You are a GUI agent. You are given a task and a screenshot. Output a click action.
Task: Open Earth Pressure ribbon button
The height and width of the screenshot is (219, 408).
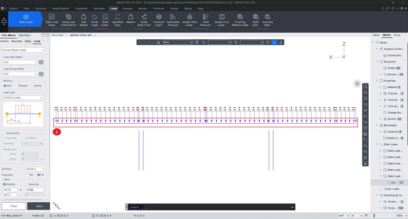tap(206, 20)
